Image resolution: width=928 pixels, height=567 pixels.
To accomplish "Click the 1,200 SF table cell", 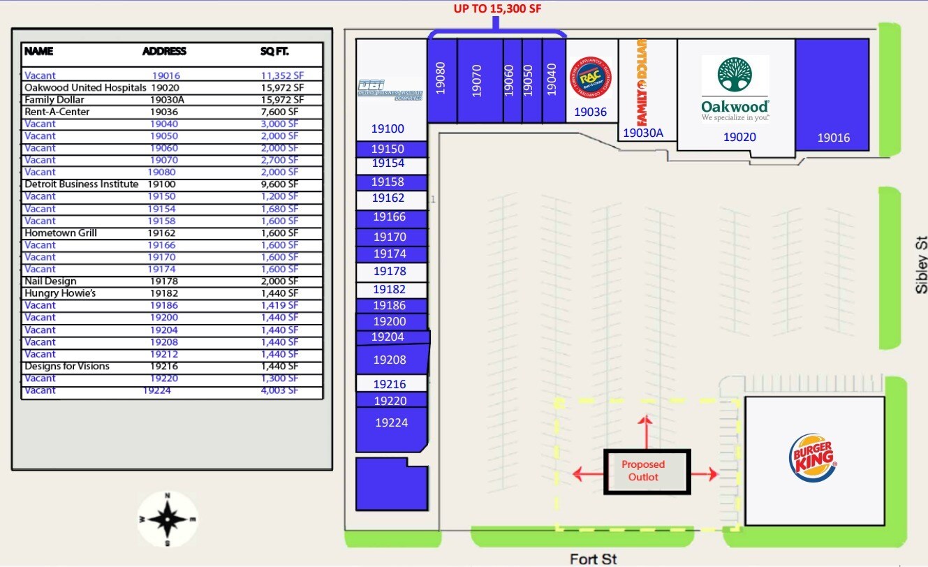I will click(x=279, y=196).
